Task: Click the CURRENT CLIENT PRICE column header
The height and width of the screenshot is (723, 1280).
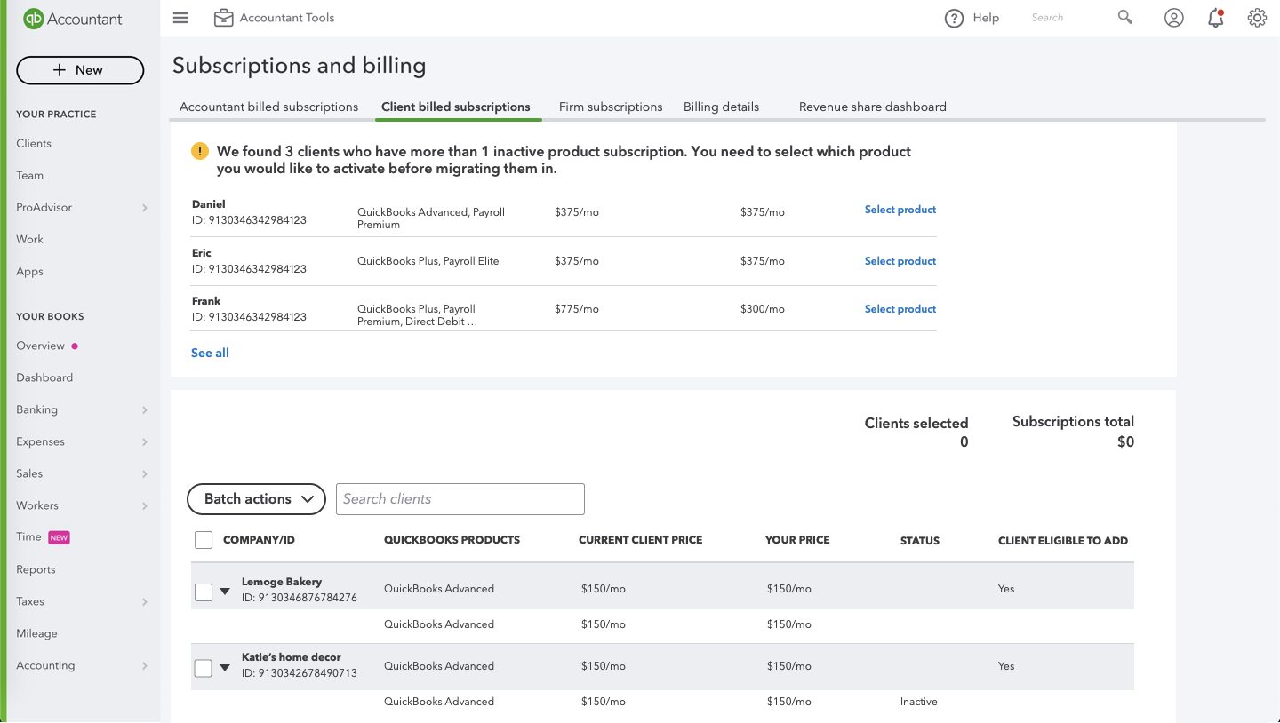Action: click(x=640, y=540)
